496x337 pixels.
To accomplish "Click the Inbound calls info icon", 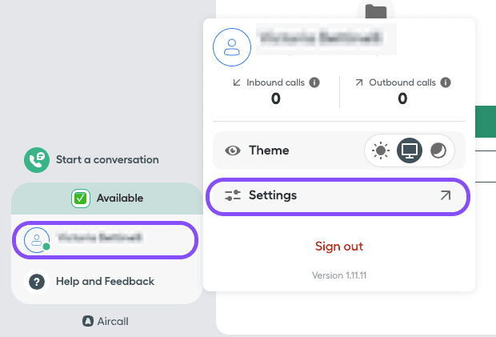I will point(314,82).
